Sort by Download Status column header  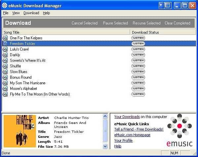click(x=163, y=32)
